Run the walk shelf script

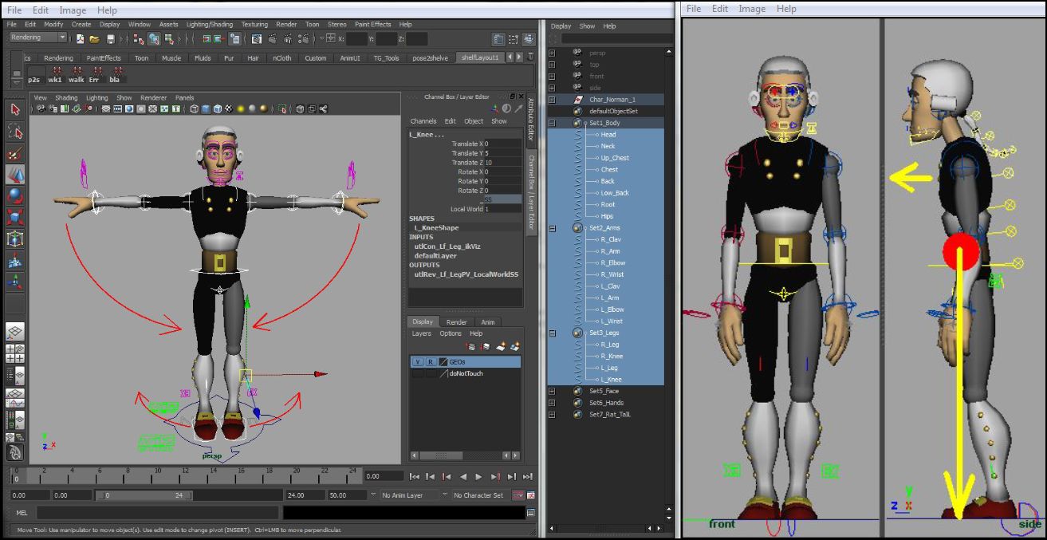(x=76, y=77)
